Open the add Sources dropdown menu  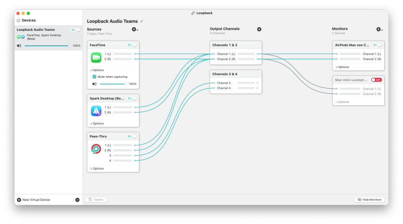(135, 29)
